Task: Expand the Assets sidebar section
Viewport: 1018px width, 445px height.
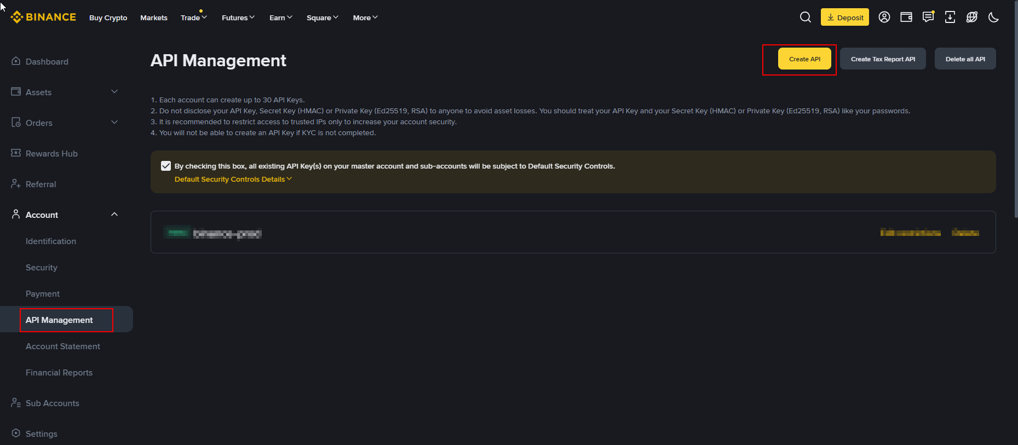Action: [x=114, y=92]
